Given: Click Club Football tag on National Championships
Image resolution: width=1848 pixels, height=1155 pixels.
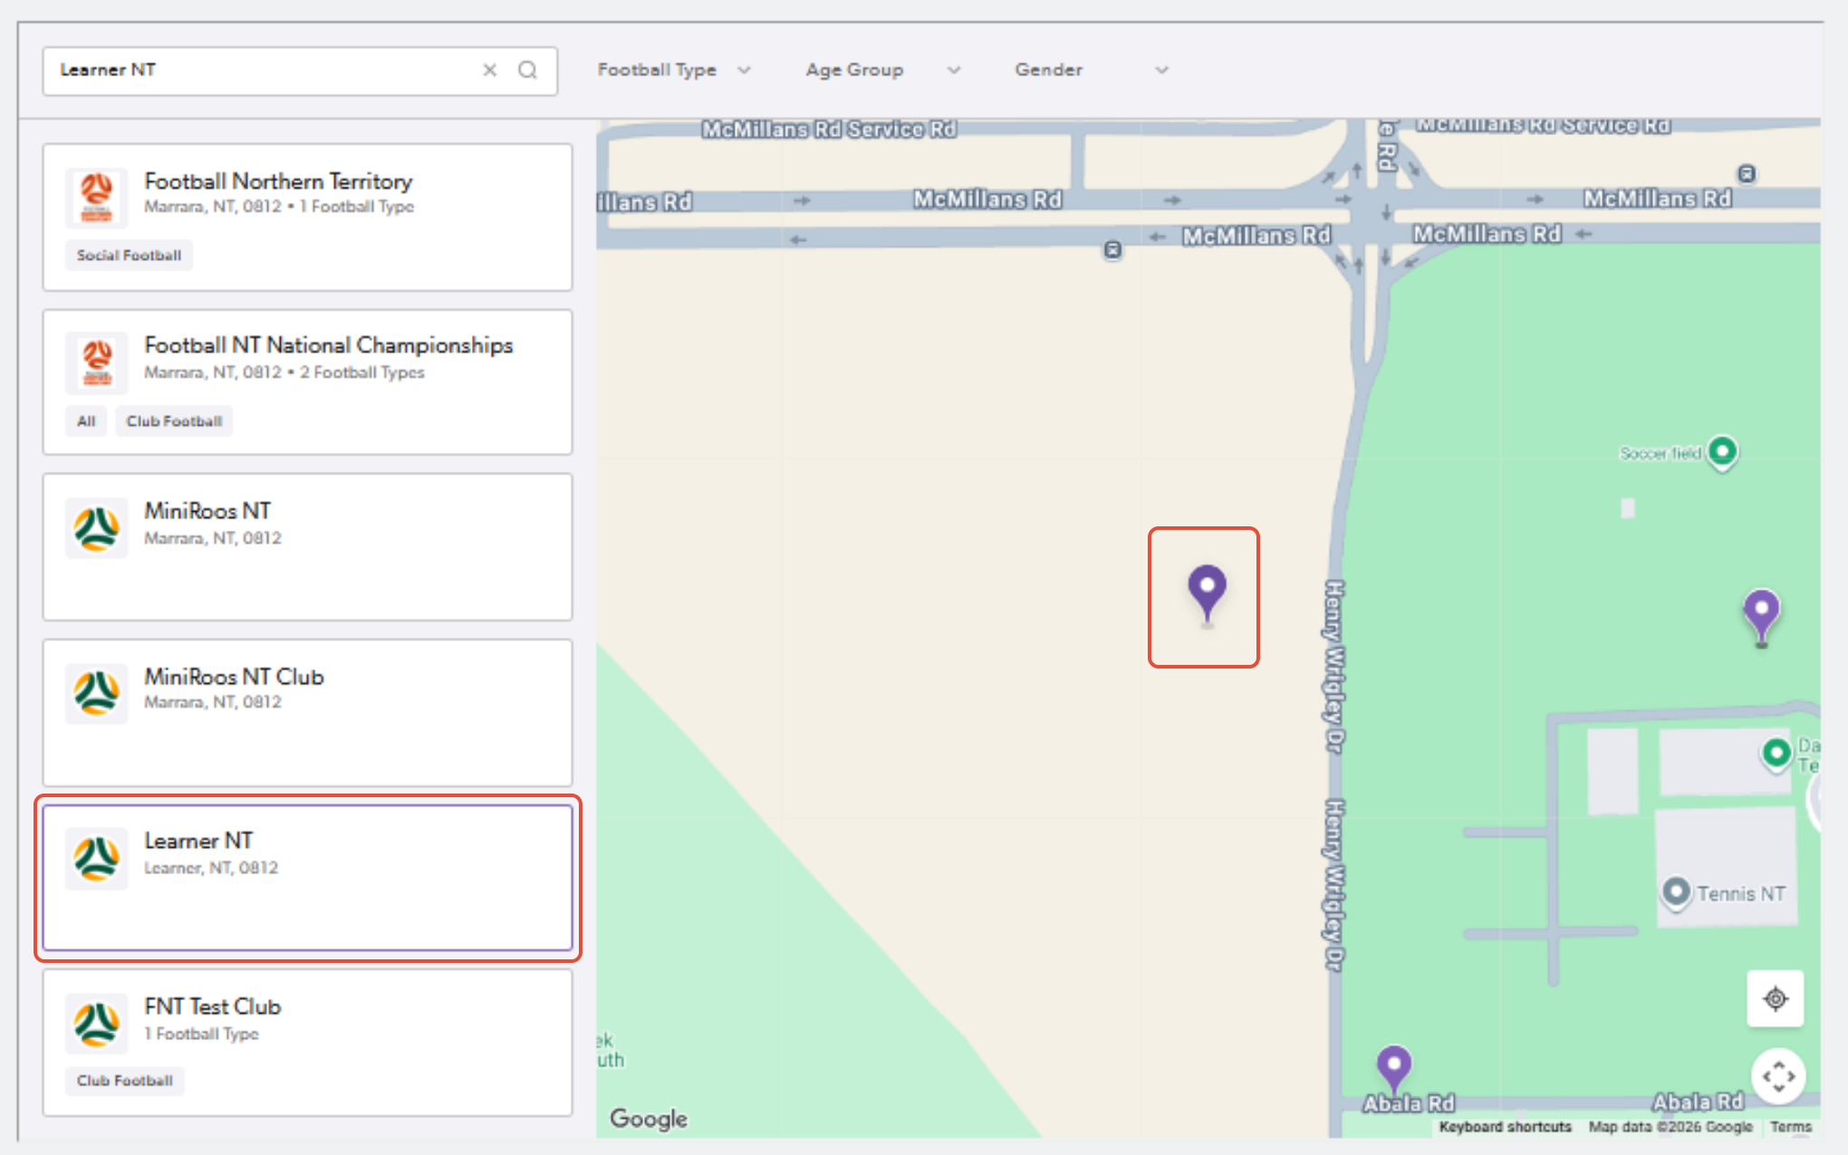Looking at the screenshot, I should pyautogui.click(x=174, y=421).
